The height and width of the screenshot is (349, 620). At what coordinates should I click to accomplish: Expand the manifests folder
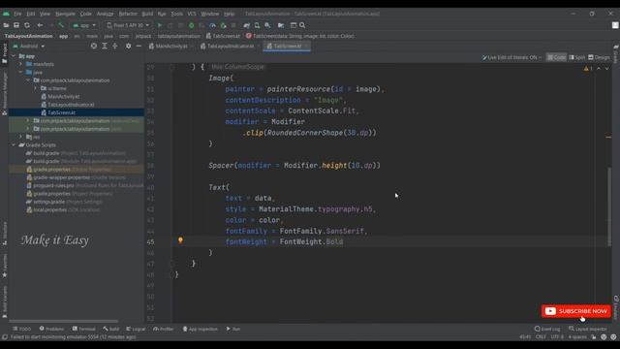tap(21, 64)
